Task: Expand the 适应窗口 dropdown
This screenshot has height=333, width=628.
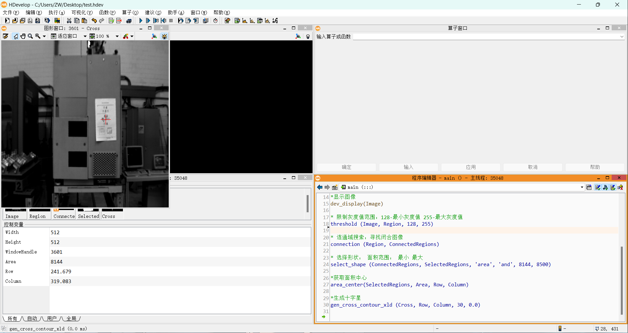Action: [x=85, y=36]
